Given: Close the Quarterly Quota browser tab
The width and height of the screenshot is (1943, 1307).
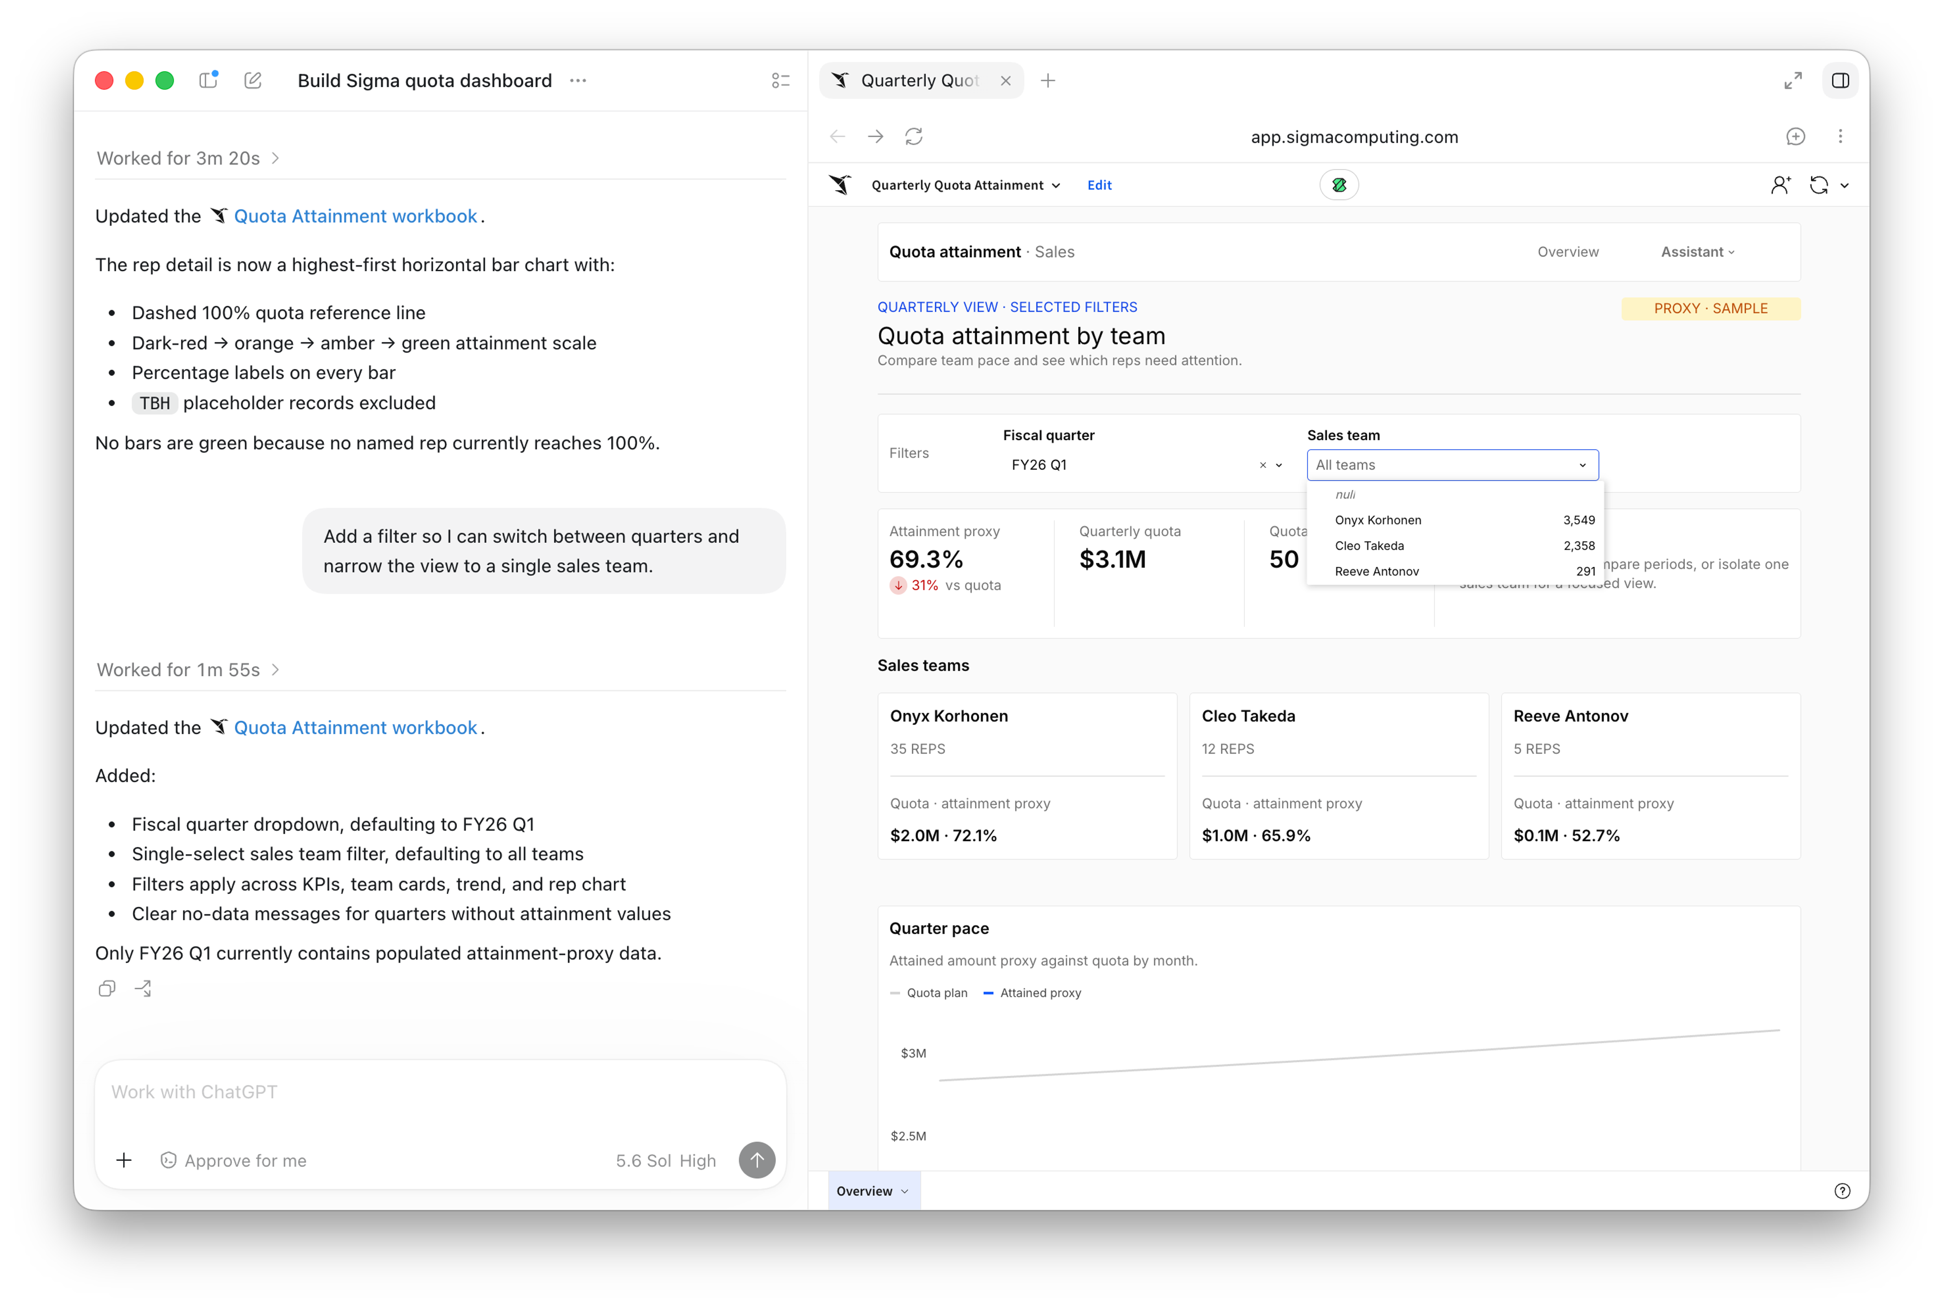Looking at the screenshot, I should (x=1006, y=81).
